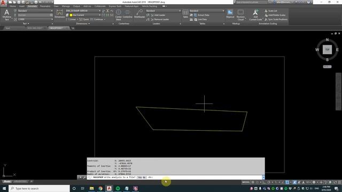Switch to the Parametric ribbon tab
This screenshot has height=192, width=342.
pos(45,6)
